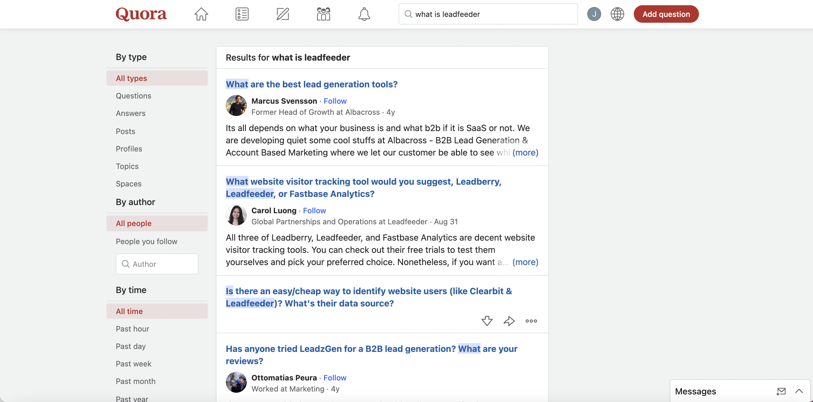The width and height of the screenshot is (813, 402).
Task: Filter results by Spaces
Action: click(x=128, y=184)
